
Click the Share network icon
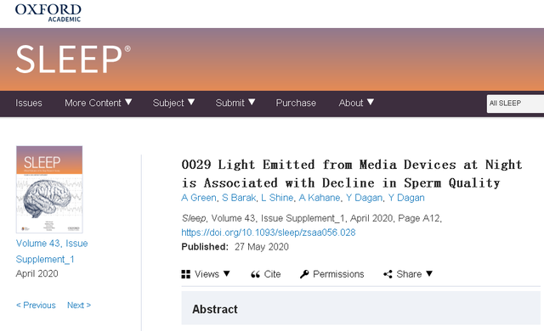tap(388, 274)
